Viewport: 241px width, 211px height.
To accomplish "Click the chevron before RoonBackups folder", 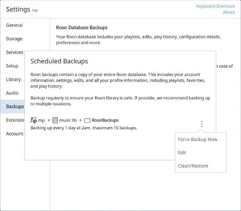I will click(80, 120).
